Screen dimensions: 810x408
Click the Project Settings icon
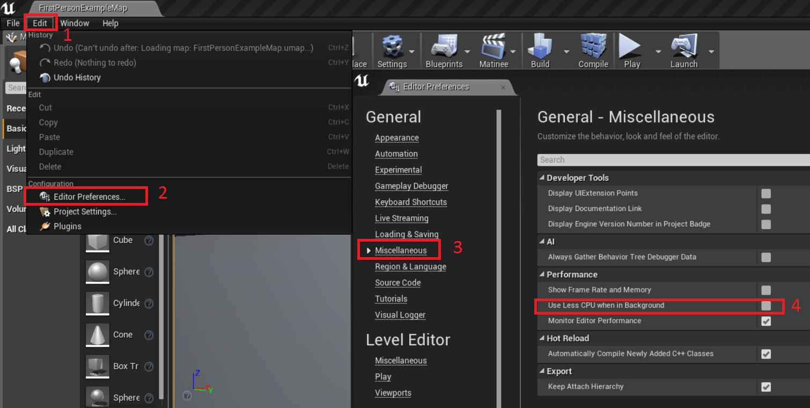(x=45, y=212)
